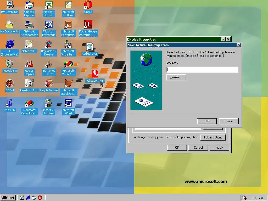Click Browse... to search for item
The width and height of the screenshot is (268, 201).
pyautogui.click(x=176, y=77)
